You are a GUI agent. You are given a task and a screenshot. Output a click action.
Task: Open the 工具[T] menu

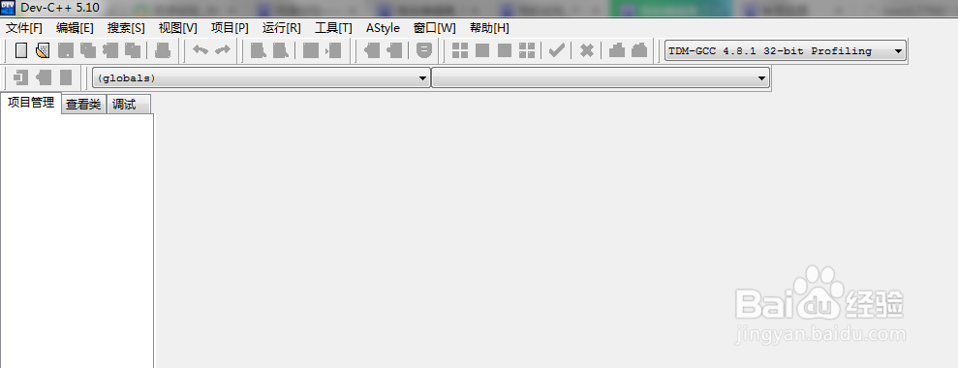333,28
